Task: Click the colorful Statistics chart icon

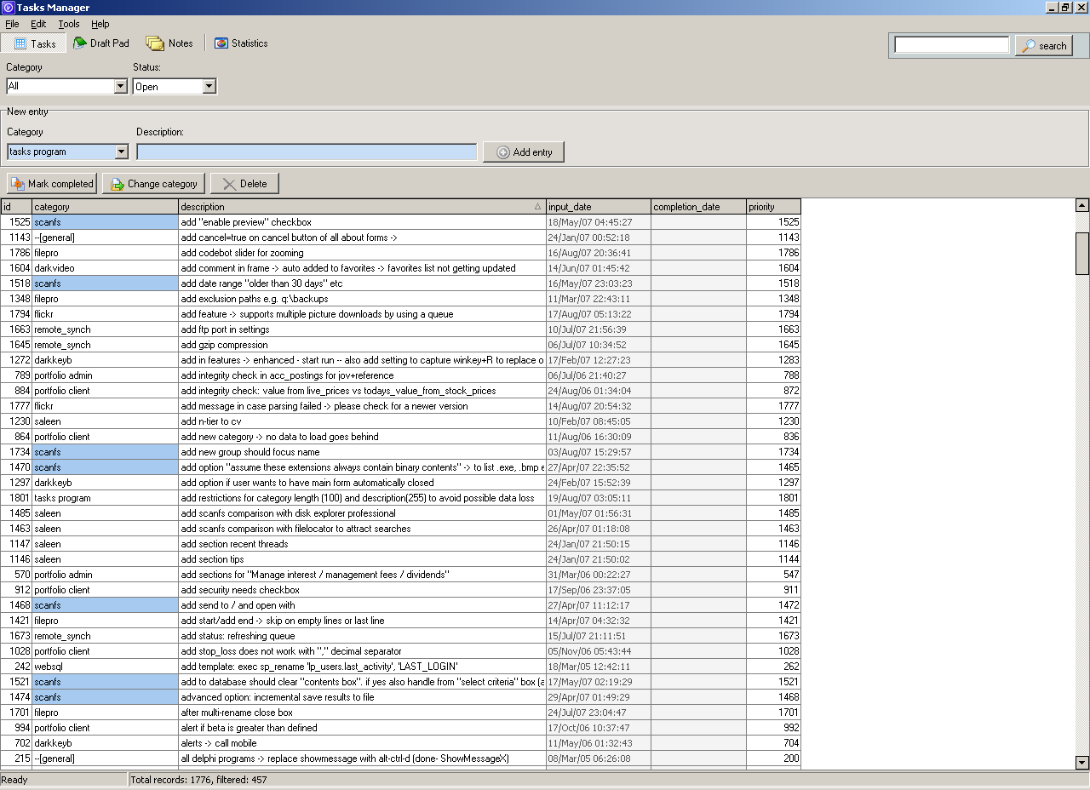Action: tap(222, 43)
